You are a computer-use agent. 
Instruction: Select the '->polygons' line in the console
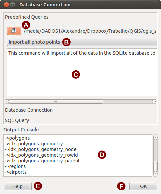17,138
